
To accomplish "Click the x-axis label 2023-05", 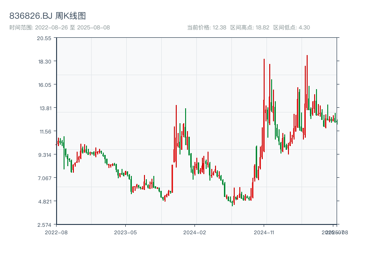I will (x=125, y=232).
